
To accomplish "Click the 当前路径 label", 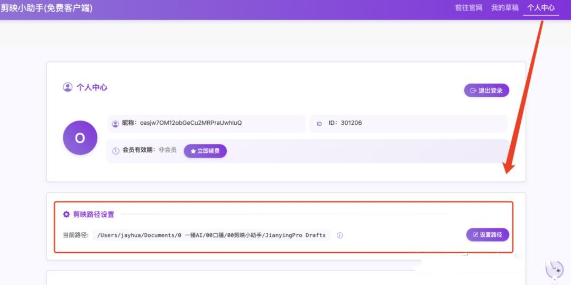I will [x=76, y=235].
